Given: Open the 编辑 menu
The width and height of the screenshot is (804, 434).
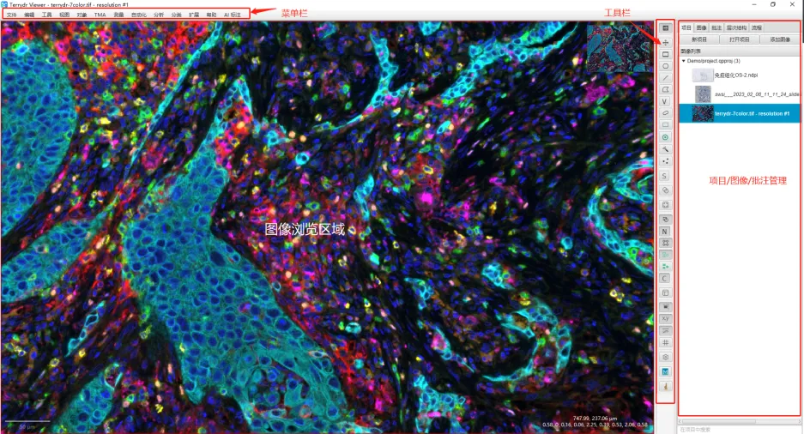Looking at the screenshot, I should click(x=29, y=15).
